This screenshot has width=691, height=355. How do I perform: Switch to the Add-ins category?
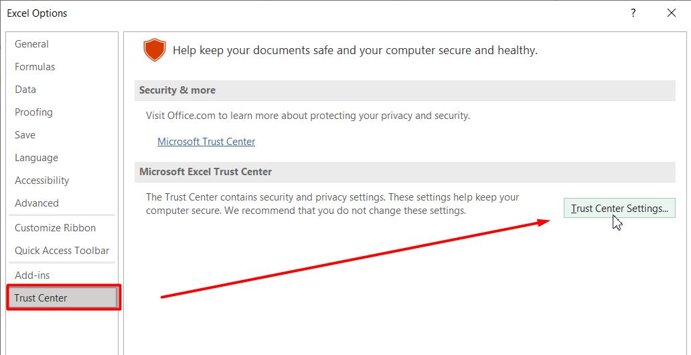click(x=32, y=275)
